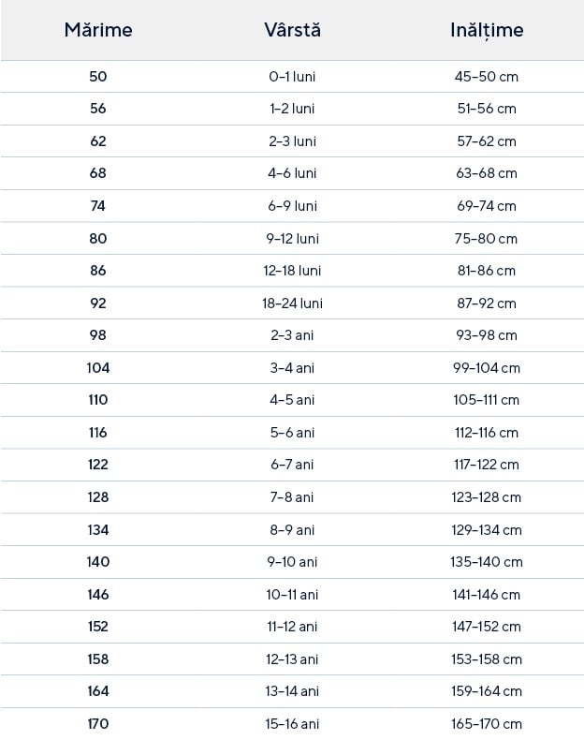
Task: Click the 10–11 ani age cell
Action: click(292, 595)
